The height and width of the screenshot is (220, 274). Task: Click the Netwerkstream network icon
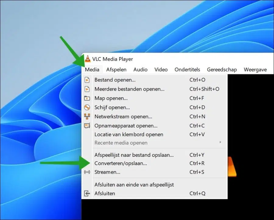[x=87, y=116]
